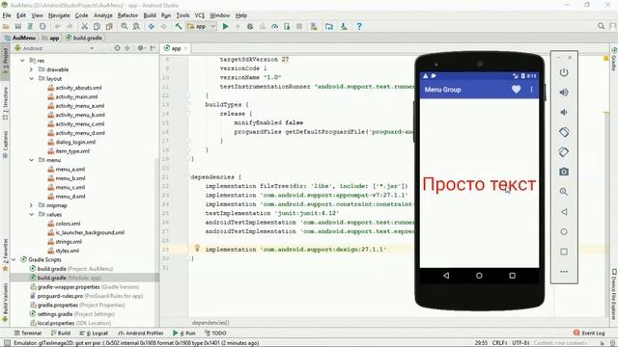The height and width of the screenshot is (347, 618).
Task: Click the project panel settings gear icon
Action: click(141, 48)
